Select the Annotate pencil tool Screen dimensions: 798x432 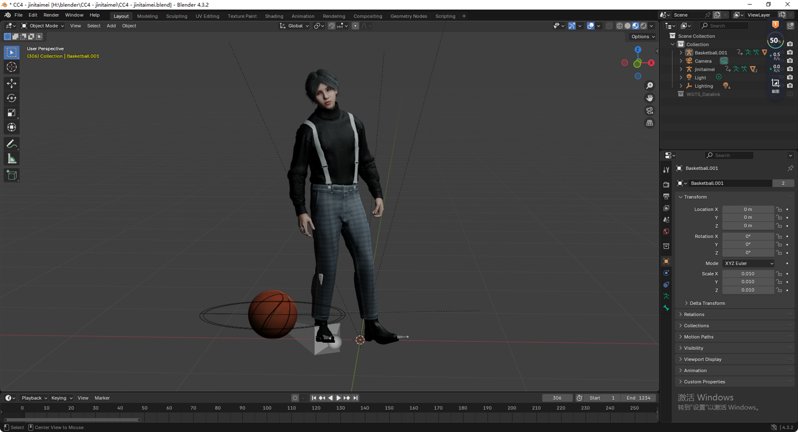(12, 144)
